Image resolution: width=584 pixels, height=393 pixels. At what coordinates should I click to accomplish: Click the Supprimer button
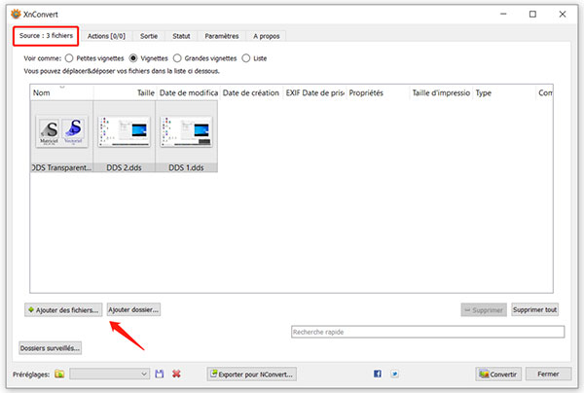tap(484, 309)
